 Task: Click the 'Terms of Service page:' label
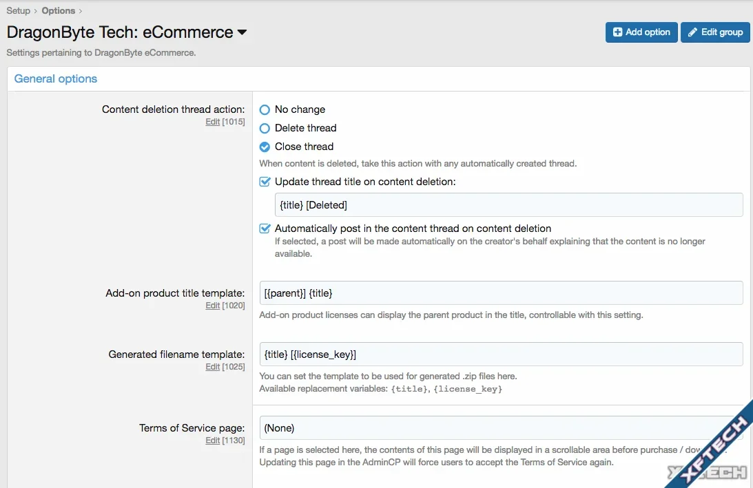coord(192,428)
